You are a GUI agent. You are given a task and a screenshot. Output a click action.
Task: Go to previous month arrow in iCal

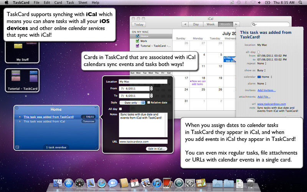pos(185,24)
